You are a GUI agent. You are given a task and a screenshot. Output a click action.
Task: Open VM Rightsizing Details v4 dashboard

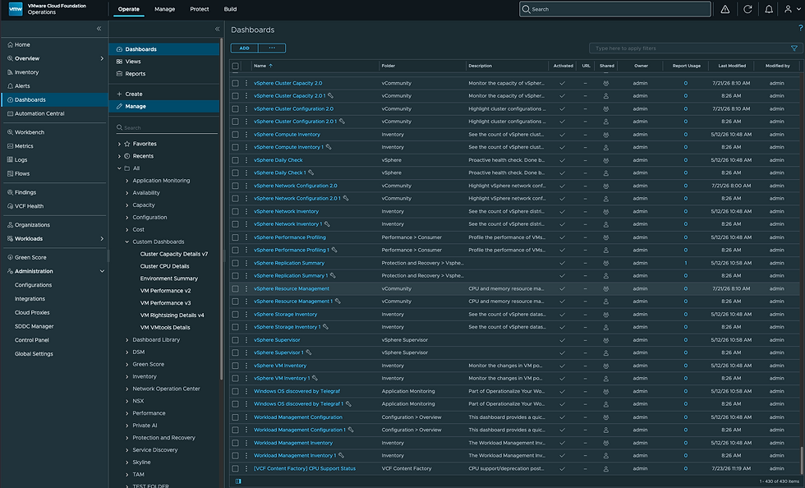[x=172, y=315]
